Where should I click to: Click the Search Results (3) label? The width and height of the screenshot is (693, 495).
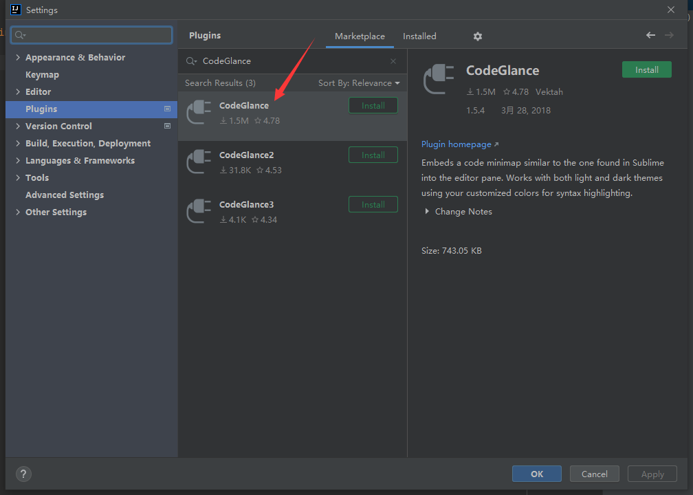220,83
